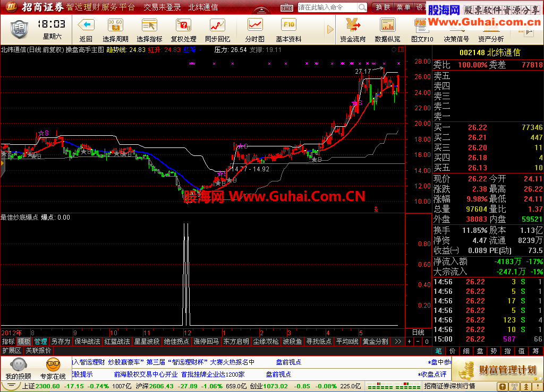Click the command input field
Viewport: 544px width, 392px height.
point(328,7)
